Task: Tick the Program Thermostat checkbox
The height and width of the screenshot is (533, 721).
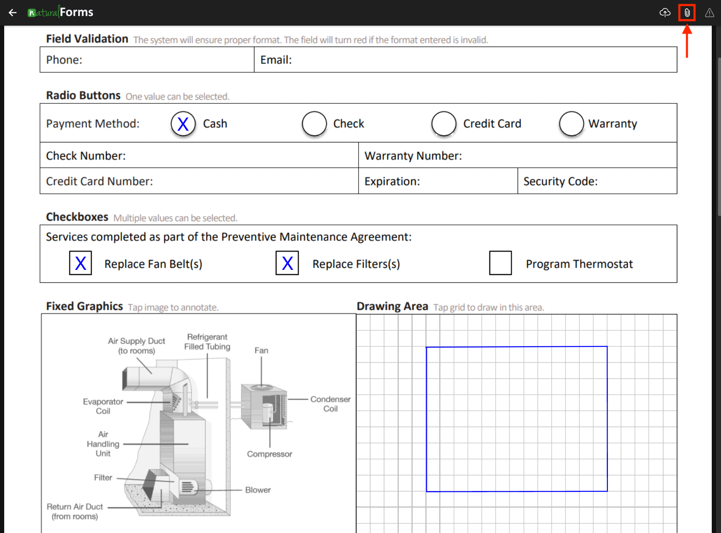Action: coord(500,263)
